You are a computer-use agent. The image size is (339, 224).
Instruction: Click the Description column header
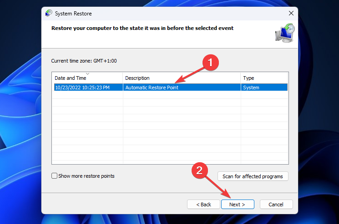182,78
